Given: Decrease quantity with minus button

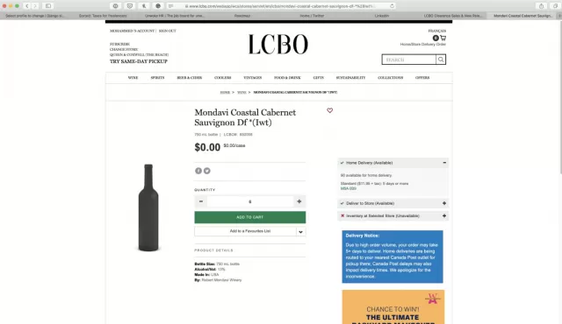Looking at the screenshot, I should [201, 201].
